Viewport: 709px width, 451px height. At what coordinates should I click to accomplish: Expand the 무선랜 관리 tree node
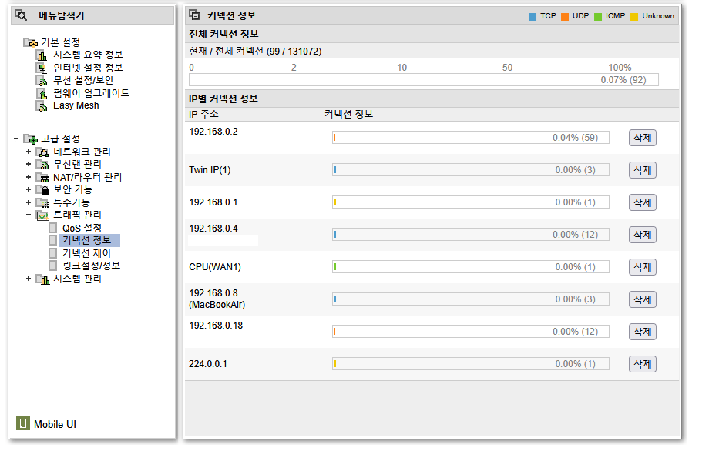[29, 165]
